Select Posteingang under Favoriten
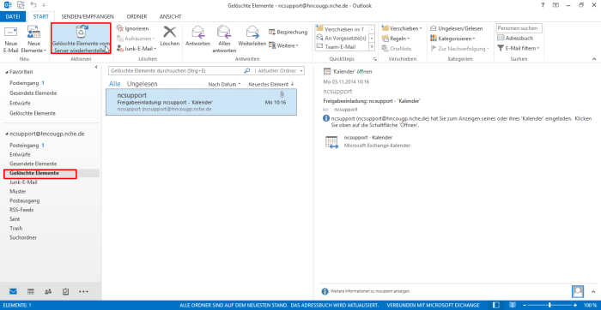 [x=24, y=82]
